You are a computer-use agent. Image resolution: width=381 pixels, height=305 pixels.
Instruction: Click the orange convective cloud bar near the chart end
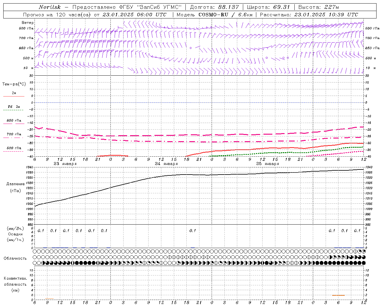pyautogui.click(x=338, y=295)
